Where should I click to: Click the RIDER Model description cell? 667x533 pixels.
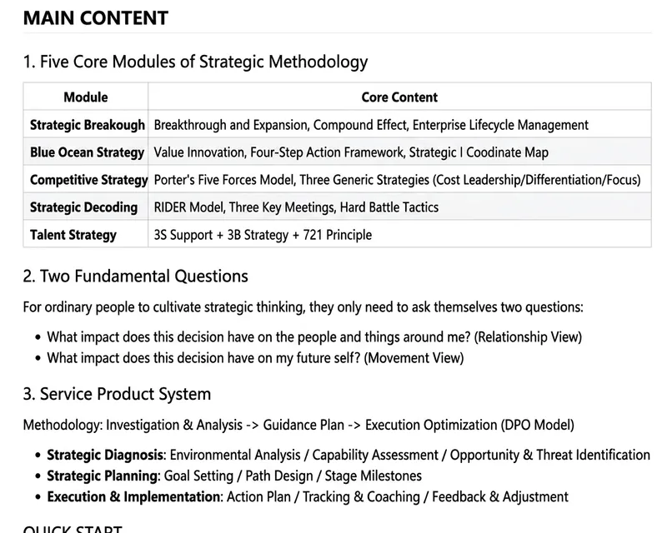tap(399, 207)
